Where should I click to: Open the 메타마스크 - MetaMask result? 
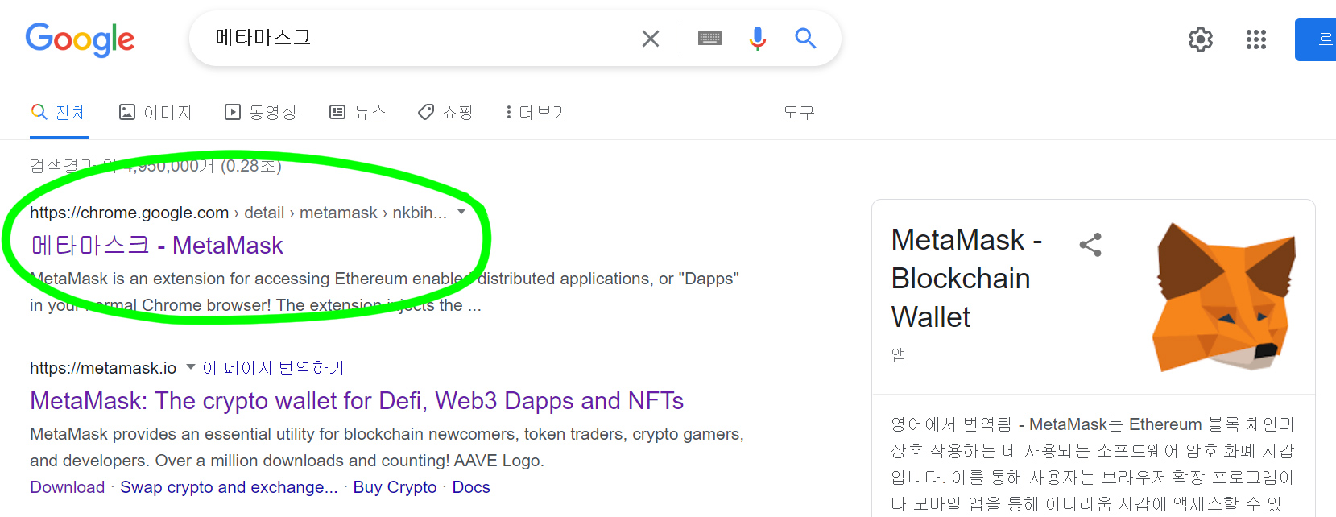coord(157,245)
